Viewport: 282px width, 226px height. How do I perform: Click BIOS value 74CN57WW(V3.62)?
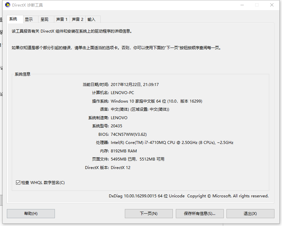click(x=129, y=134)
